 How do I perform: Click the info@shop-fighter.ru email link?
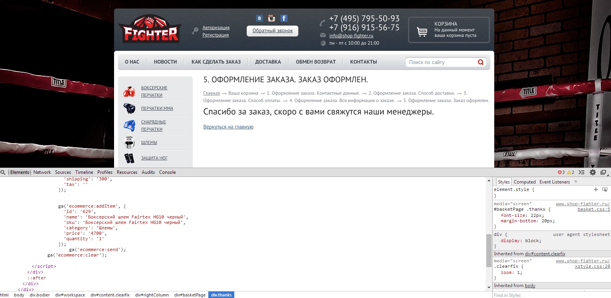tap(351, 36)
